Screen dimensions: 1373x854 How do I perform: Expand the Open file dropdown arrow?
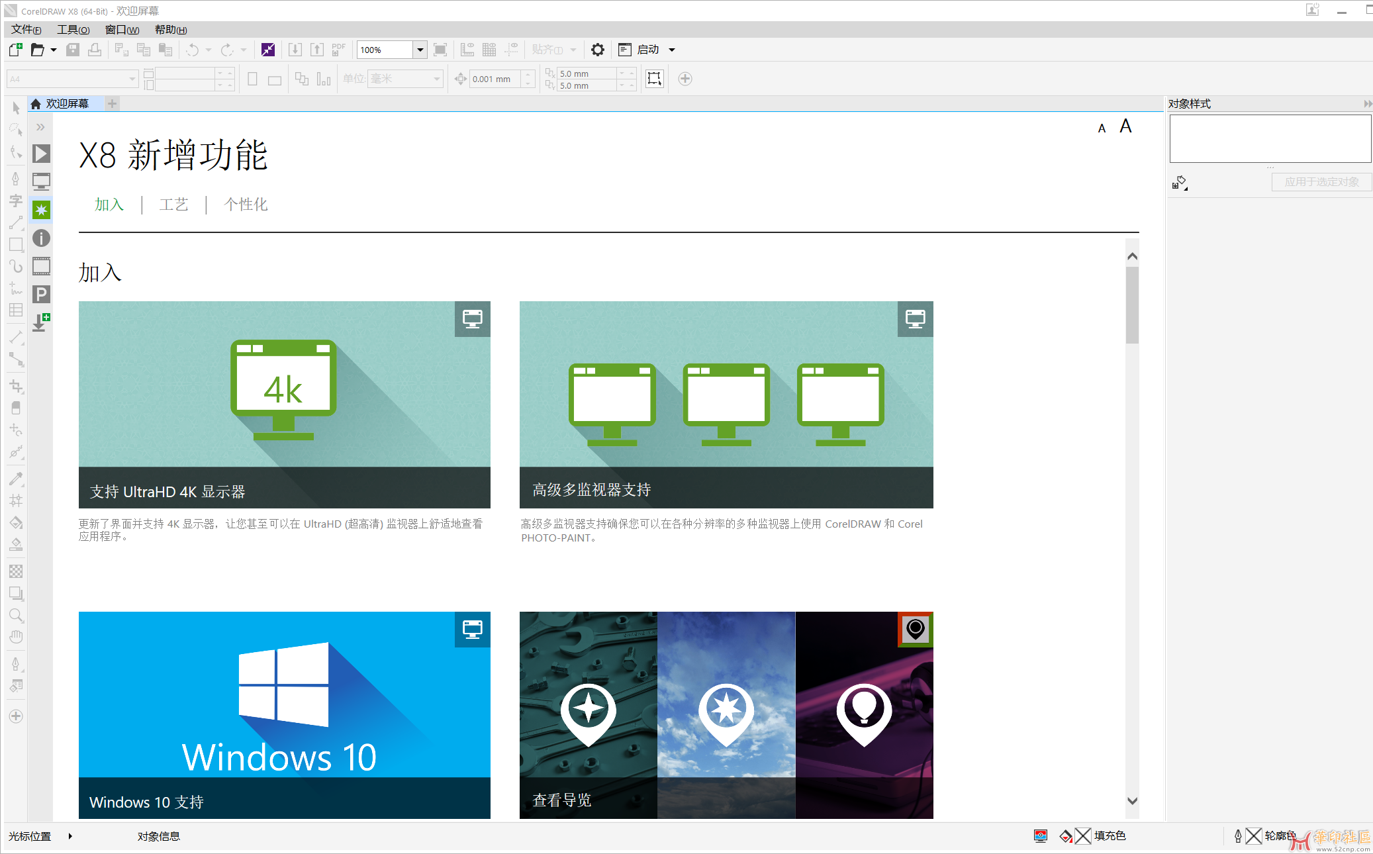point(54,50)
